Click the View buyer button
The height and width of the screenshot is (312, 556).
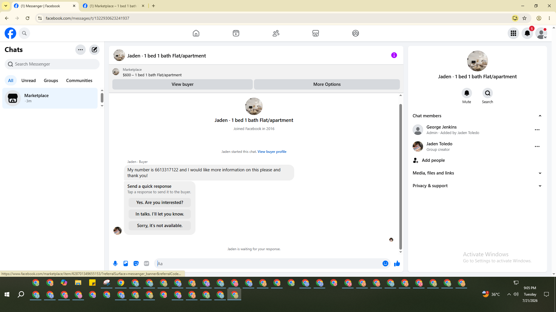pos(182,84)
